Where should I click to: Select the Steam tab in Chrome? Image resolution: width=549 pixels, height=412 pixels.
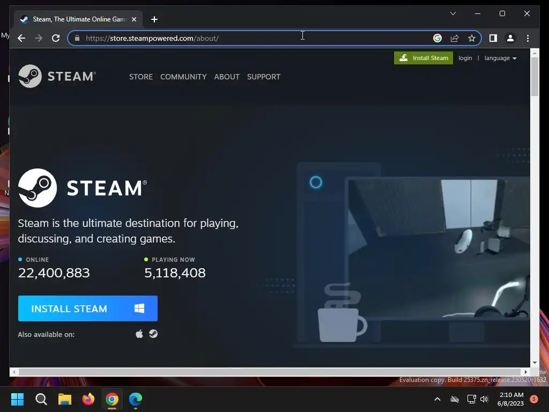[x=79, y=19]
